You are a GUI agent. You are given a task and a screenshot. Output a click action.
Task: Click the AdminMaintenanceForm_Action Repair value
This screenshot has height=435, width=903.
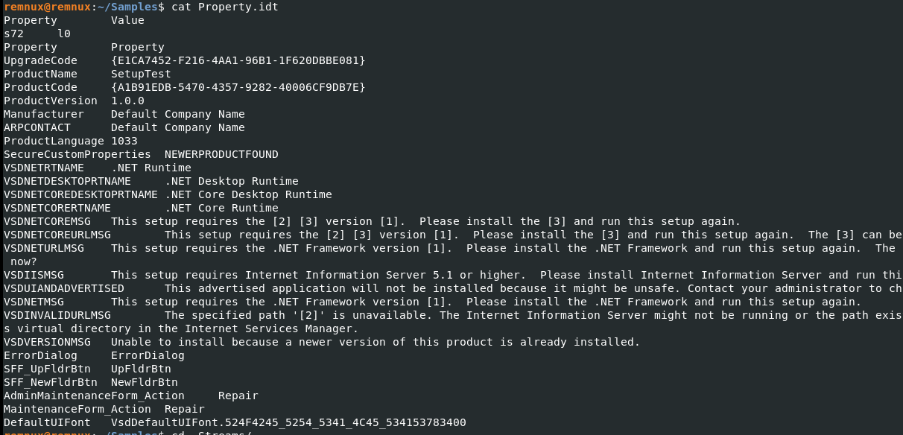pyautogui.click(x=238, y=396)
